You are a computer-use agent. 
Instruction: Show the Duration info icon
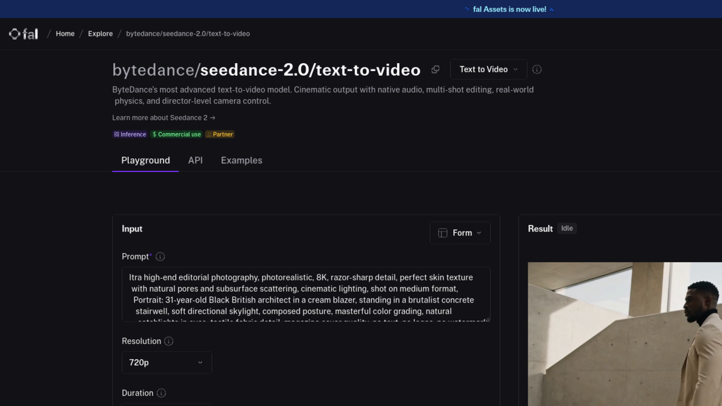tap(161, 393)
